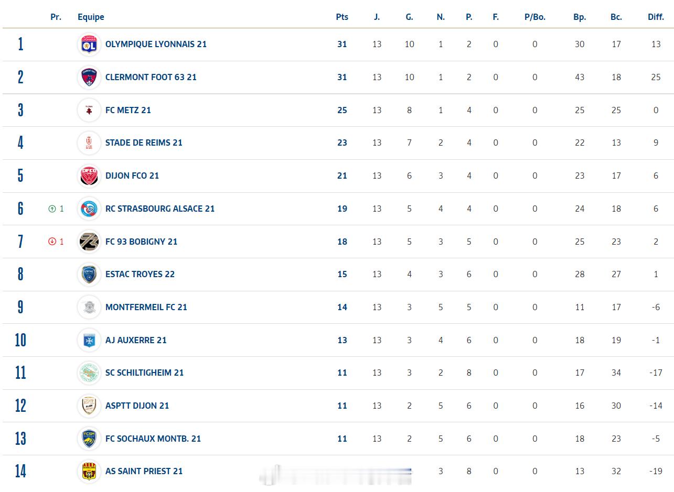The height and width of the screenshot is (492, 674).
Task: Open the ASPTT DIJON 21 team page
Action: [x=137, y=406]
